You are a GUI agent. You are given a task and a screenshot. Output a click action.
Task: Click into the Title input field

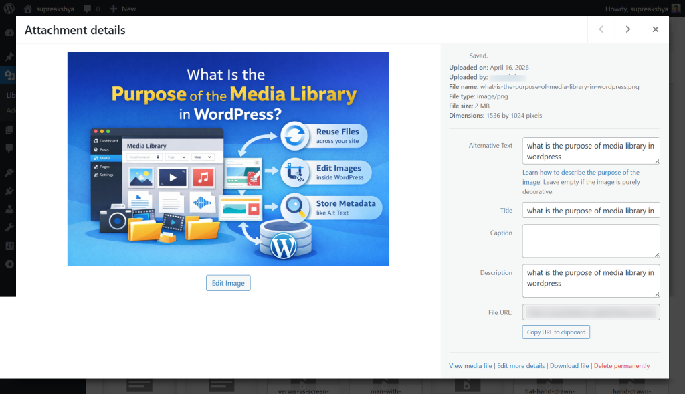point(590,211)
